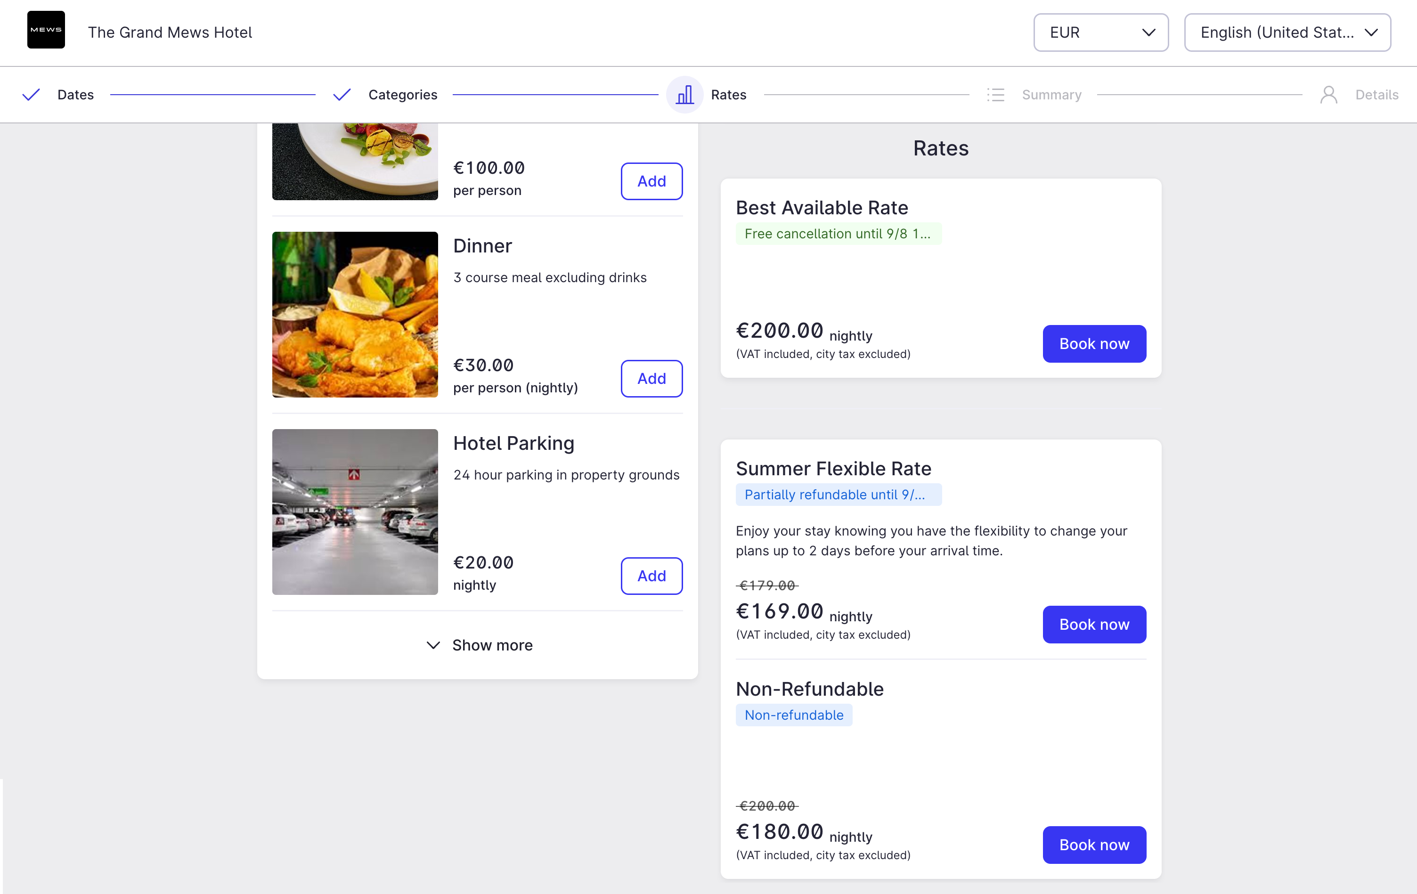Viewport: 1417px width, 894px height.
Task: Go to the Categories step
Action: [x=402, y=95]
